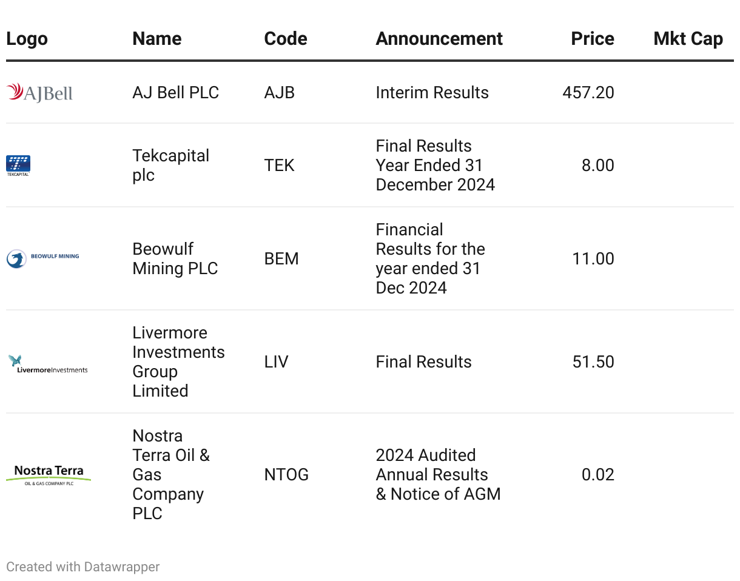Sort by the Name column header

click(156, 39)
